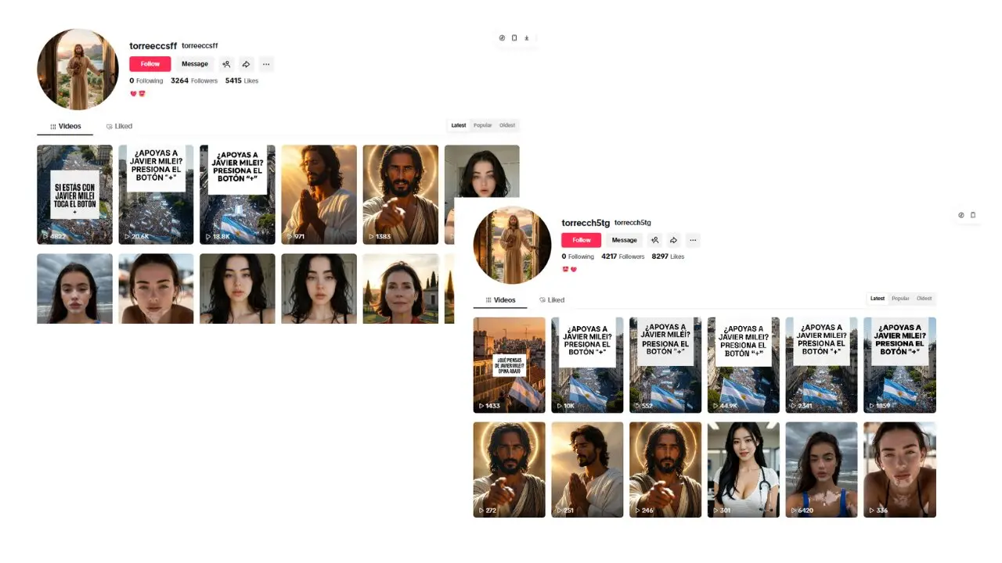This screenshot has width=1002, height=563.
Task: Click add-friend icon on torrecch5tg profile
Action: point(654,240)
